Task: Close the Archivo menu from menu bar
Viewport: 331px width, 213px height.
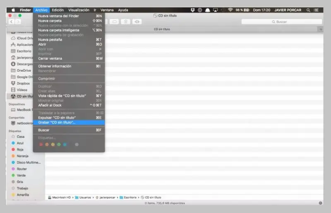Action: [41, 10]
